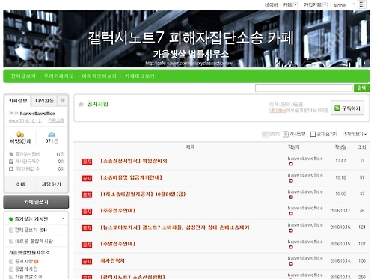Open 공지사항 board in sidebar
Screen dimensions: 374x279
click(24, 261)
